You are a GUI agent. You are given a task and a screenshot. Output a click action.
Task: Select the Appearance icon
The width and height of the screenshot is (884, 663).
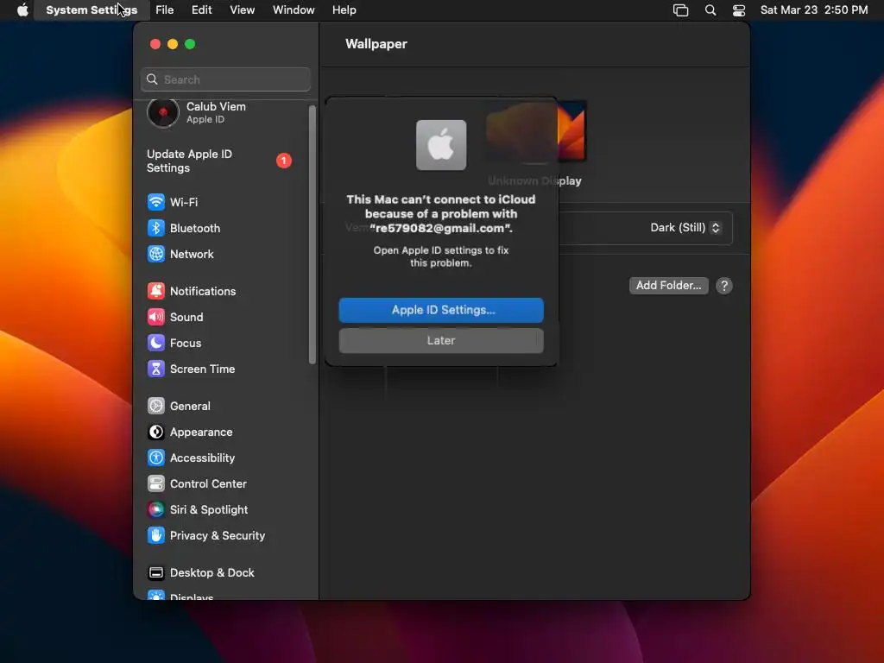pyautogui.click(x=156, y=432)
